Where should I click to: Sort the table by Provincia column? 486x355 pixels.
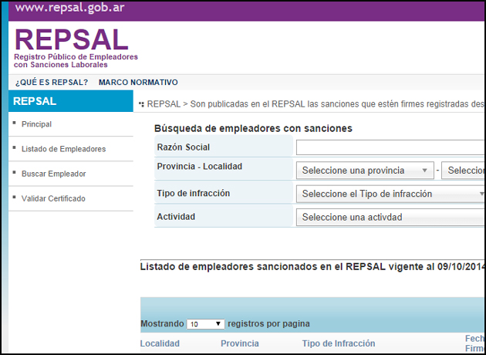[x=239, y=343]
